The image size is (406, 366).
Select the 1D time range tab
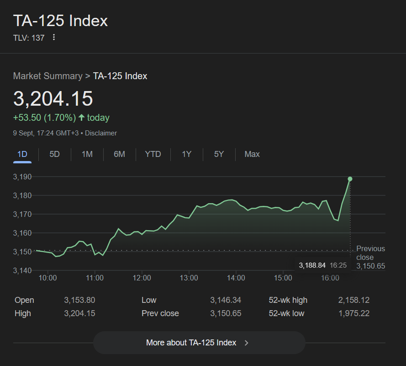coord(22,154)
